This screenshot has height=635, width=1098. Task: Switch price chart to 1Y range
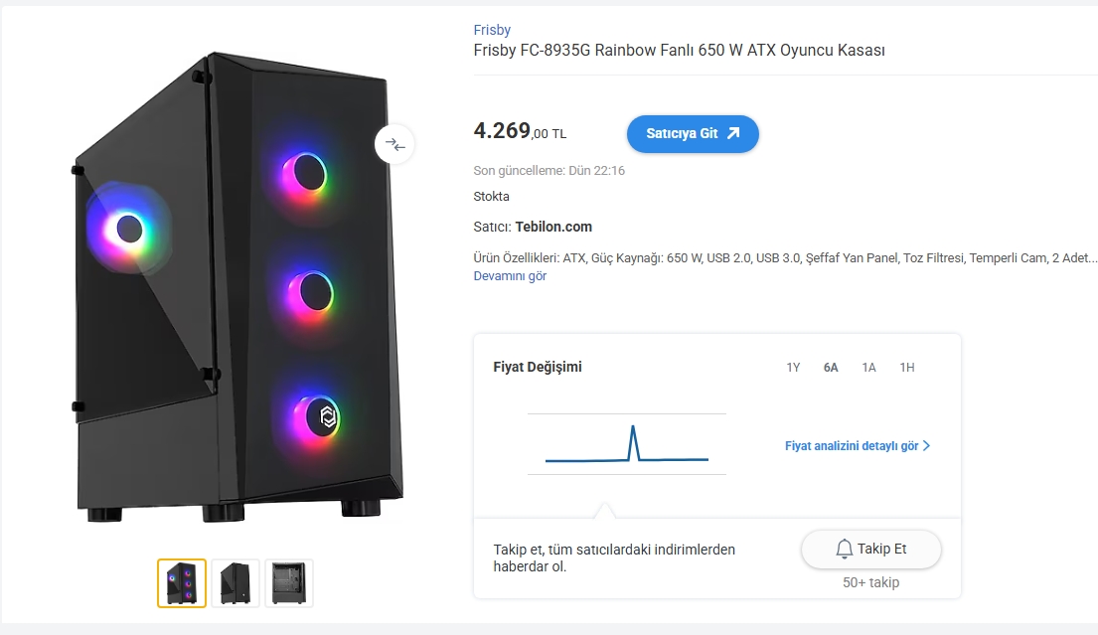coord(793,368)
